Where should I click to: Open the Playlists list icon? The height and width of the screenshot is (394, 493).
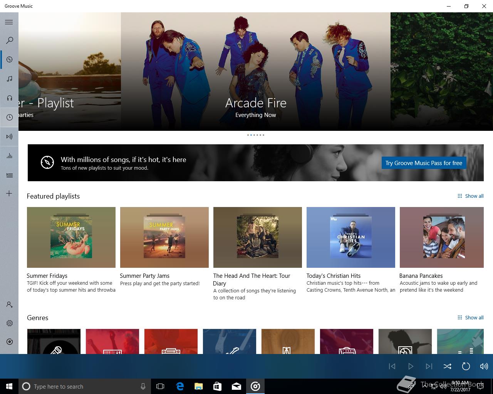pyautogui.click(x=10, y=175)
